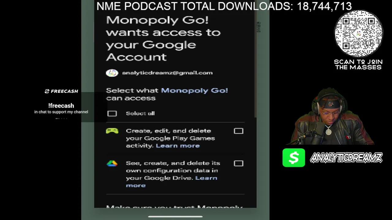Click the green Play Games controller icon
Screen dimensions: 392x220
tap(112, 131)
